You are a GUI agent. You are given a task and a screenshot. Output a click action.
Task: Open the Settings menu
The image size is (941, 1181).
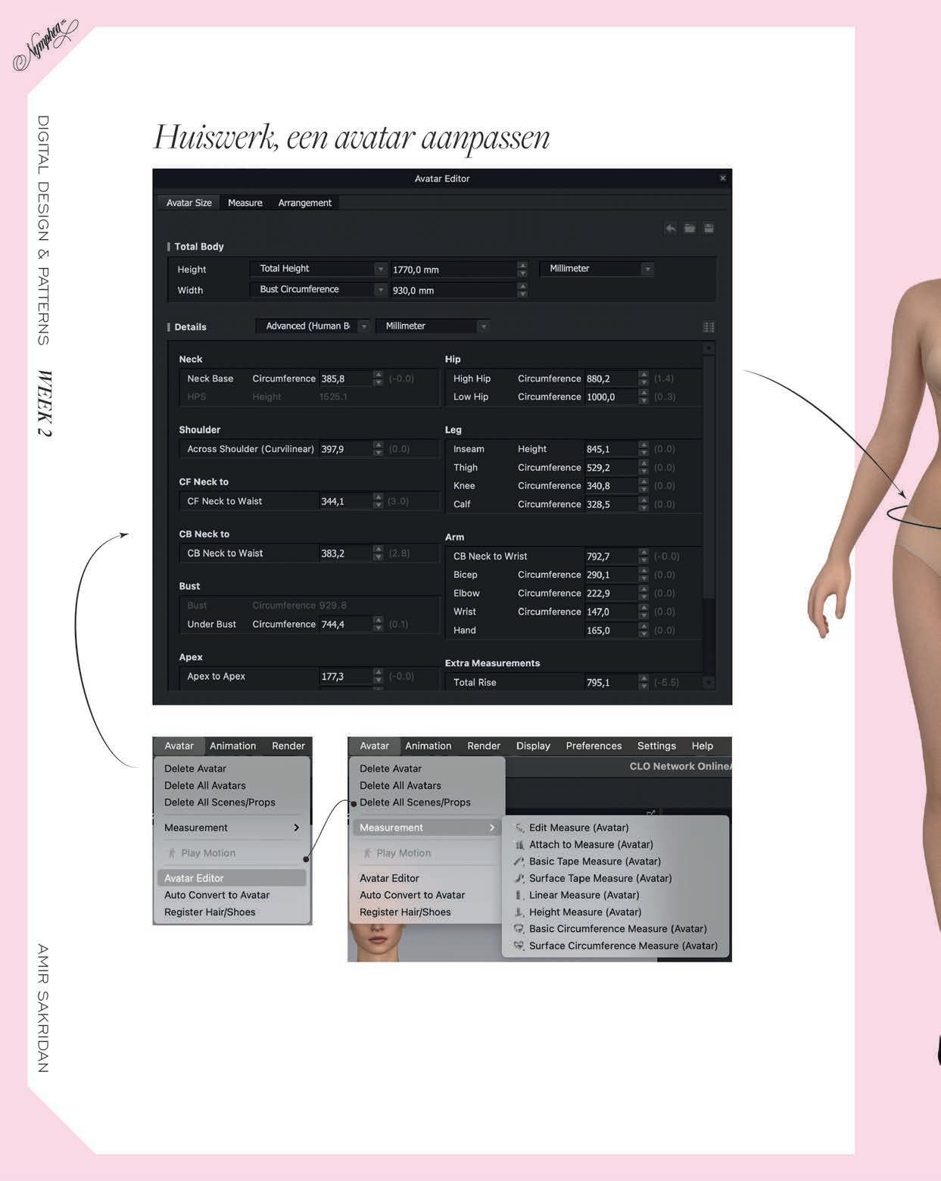pos(656,746)
